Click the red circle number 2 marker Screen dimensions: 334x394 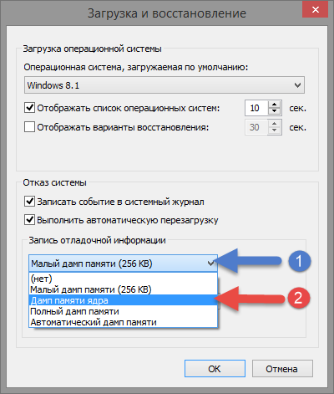coord(298,298)
